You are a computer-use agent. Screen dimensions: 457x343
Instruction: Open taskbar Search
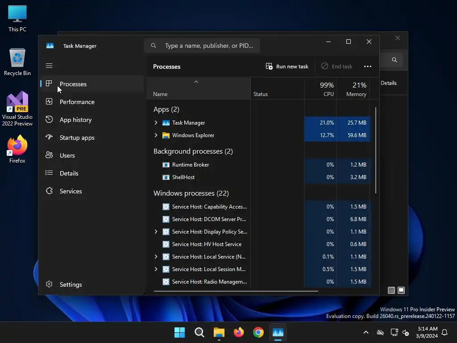coord(199,332)
